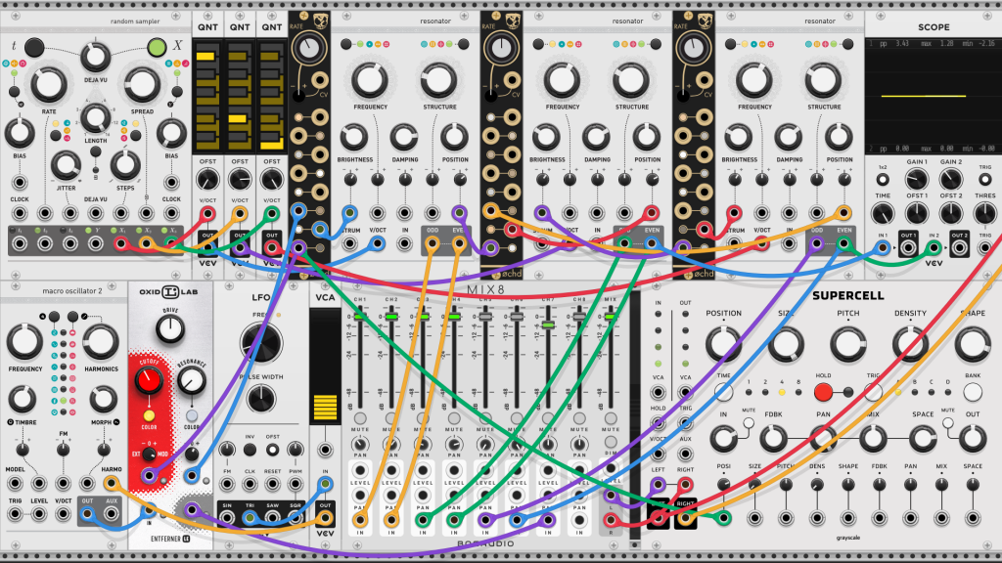
Task: Click the CH1 PAN knob on MIX8
Action: coord(360,445)
